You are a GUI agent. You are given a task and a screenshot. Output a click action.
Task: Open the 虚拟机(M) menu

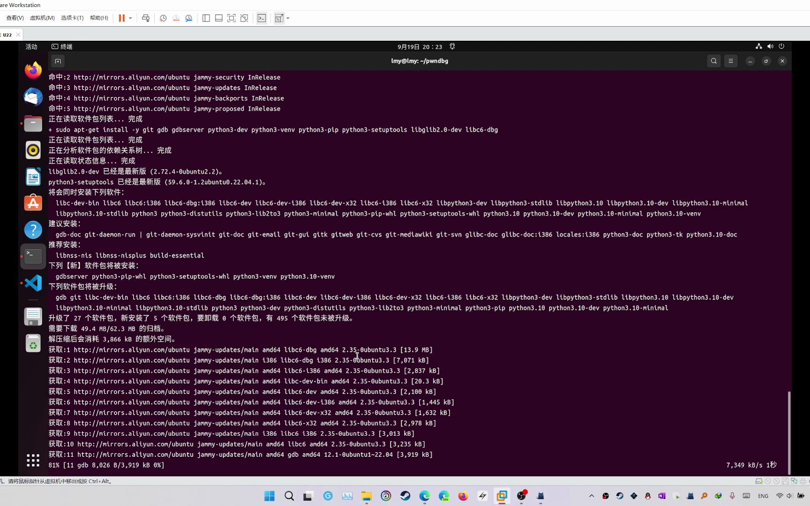[x=42, y=18]
